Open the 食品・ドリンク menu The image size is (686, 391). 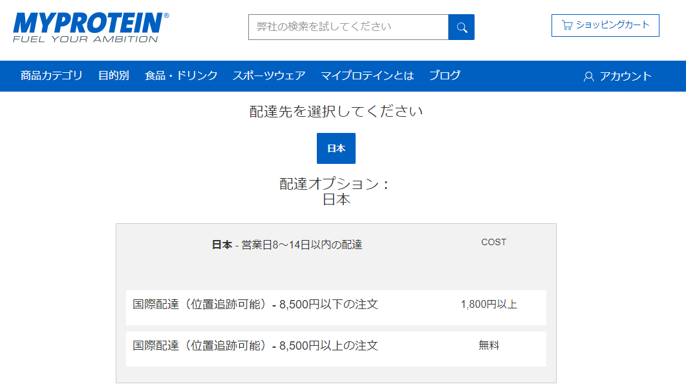click(181, 76)
